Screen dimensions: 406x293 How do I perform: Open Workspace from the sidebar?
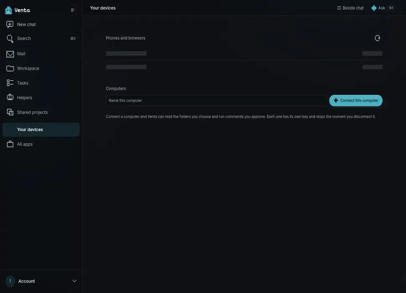point(41,68)
